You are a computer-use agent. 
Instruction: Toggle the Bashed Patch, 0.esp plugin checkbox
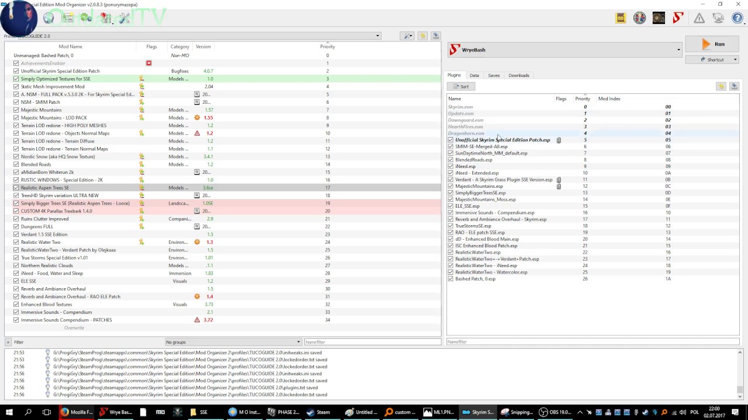(x=451, y=279)
